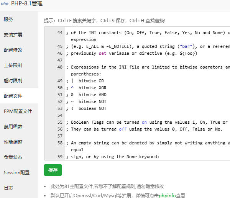The width and height of the screenshot is (230, 198).
Task: Open the phpinfo link
Action: click(167, 195)
